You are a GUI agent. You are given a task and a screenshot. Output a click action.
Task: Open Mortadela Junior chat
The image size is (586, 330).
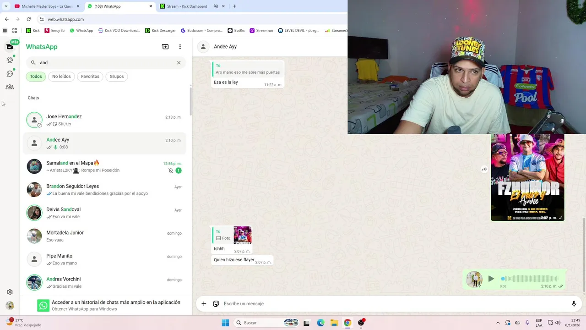pyautogui.click(x=104, y=236)
